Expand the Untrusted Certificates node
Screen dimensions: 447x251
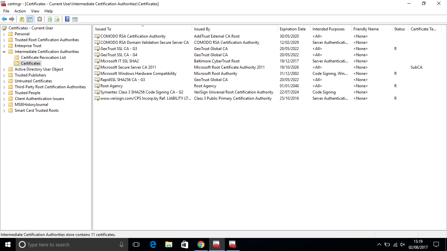click(4, 81)
